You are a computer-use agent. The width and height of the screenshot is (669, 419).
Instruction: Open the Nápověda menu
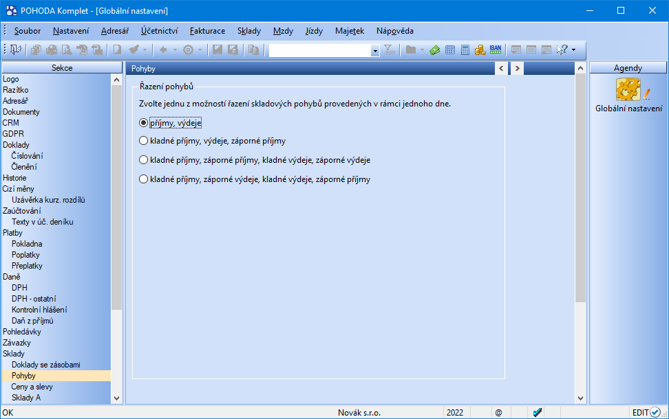(x=394, y=31)
